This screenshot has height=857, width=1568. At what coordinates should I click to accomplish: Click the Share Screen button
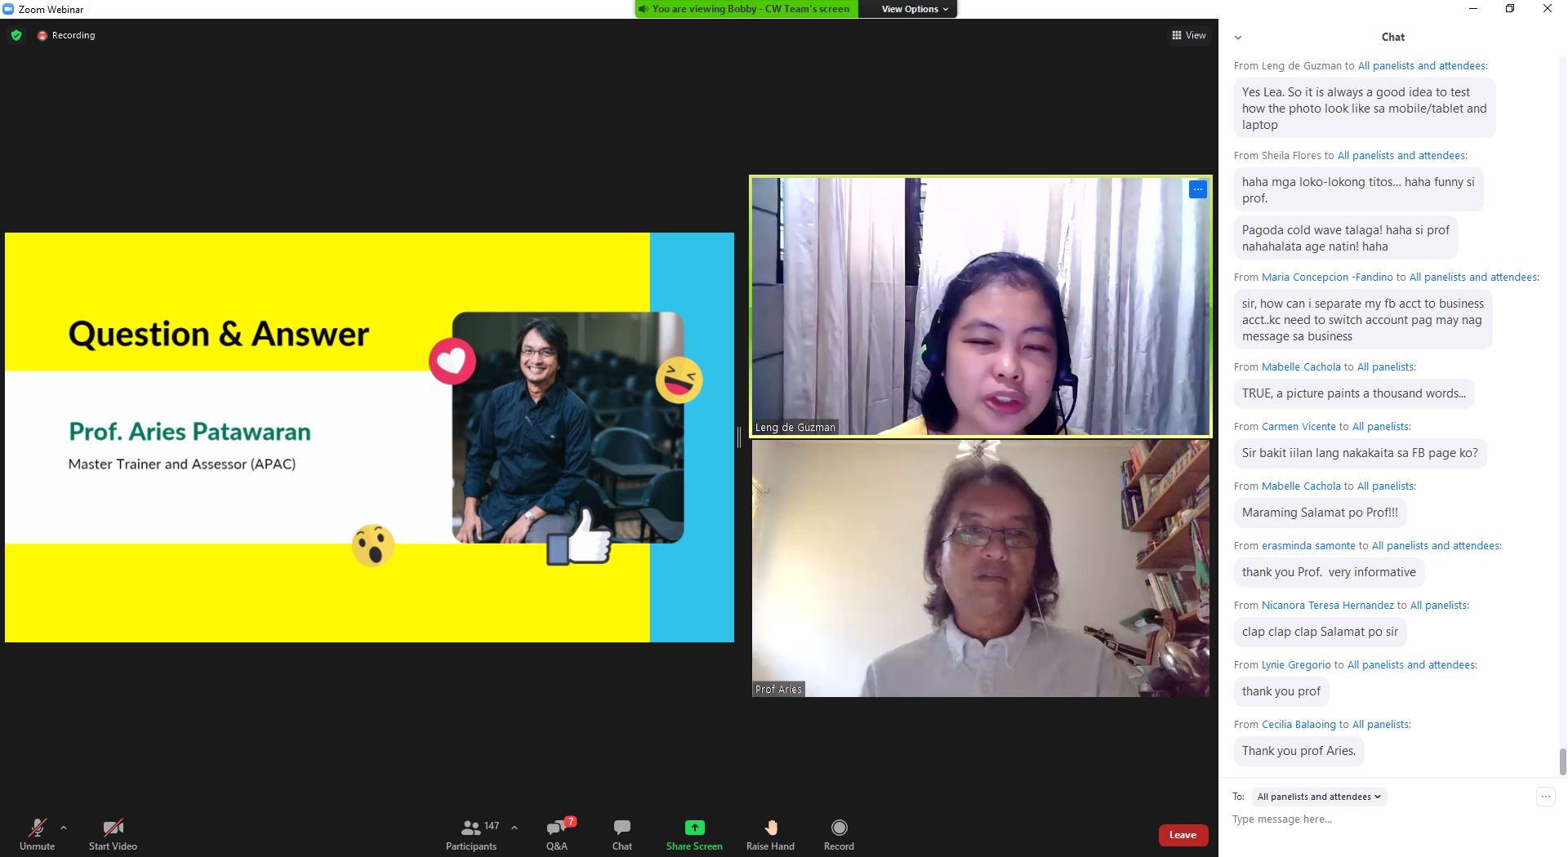tap(694, 835)
